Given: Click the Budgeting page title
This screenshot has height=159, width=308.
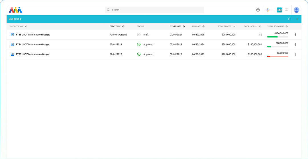Looking at the screenshot, I should (x=15, y=19).
